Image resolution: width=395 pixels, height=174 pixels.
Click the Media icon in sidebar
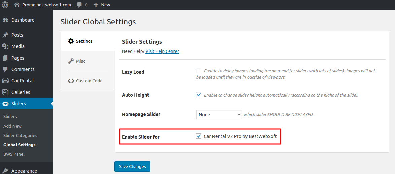point(5,46)
